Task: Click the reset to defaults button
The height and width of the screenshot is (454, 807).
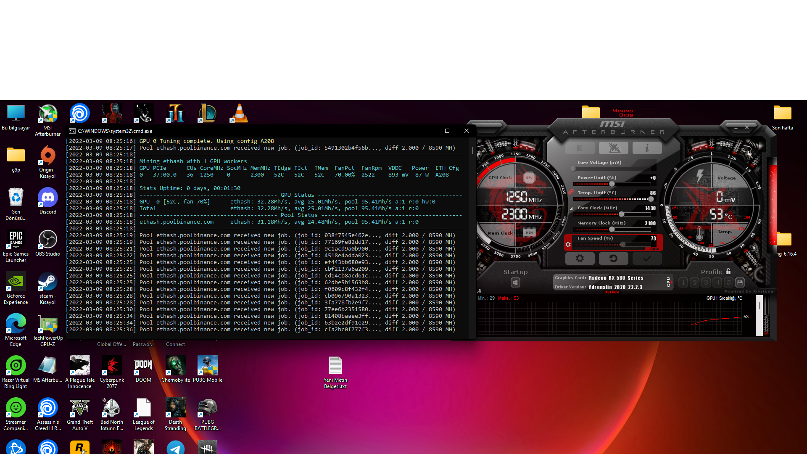Action: pyautogui.click(x=613, y=259)
